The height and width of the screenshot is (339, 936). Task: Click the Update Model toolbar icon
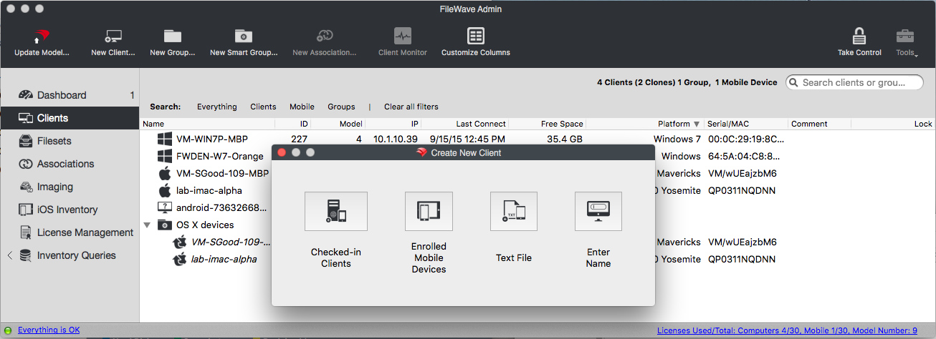pos(42,36)
